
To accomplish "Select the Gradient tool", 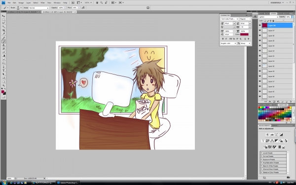I will coord(3,56).
